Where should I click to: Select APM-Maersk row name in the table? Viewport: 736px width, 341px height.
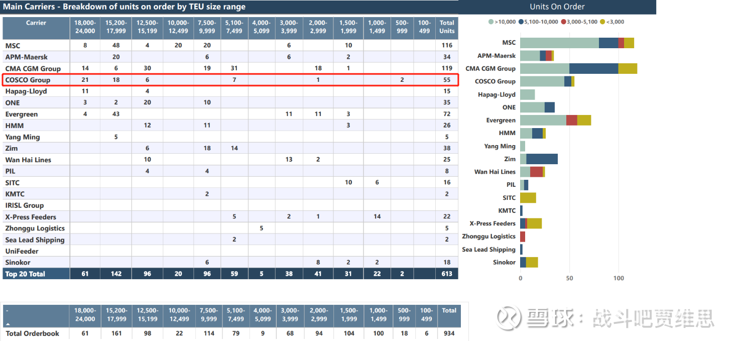click(x=27, y=57)
